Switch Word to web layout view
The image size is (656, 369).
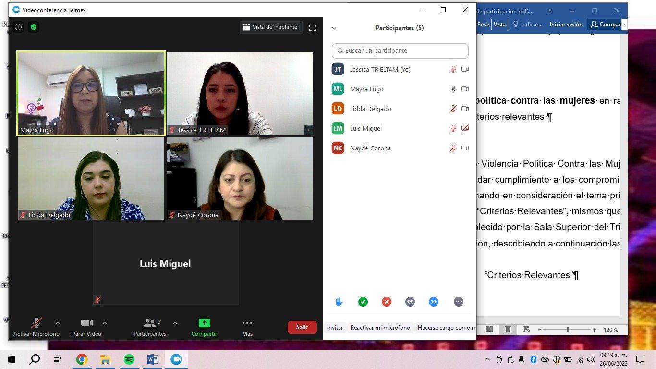[x=526, y=330]
